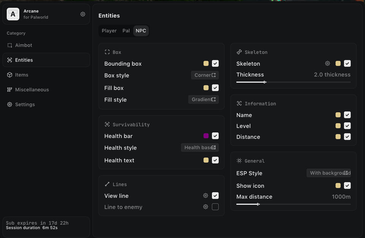
Task: Open the Health style dropdown
Action: [200, 147]
